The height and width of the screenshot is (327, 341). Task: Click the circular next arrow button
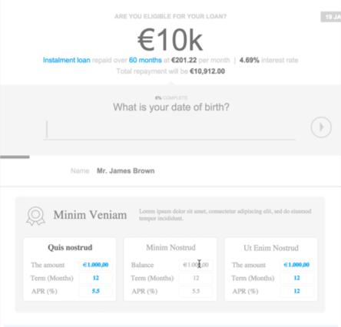[321, 127]
